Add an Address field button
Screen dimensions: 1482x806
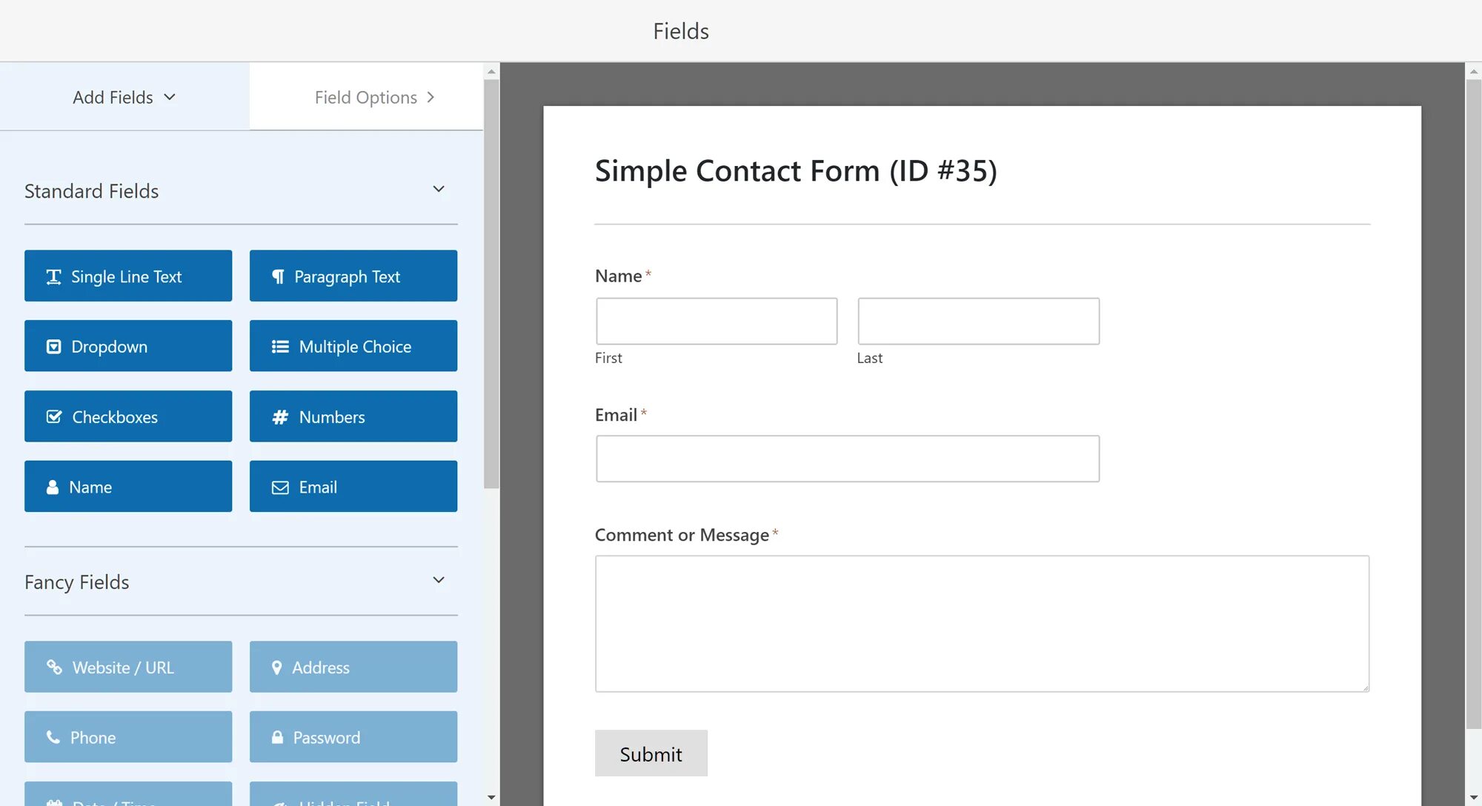tap(353, 667)
